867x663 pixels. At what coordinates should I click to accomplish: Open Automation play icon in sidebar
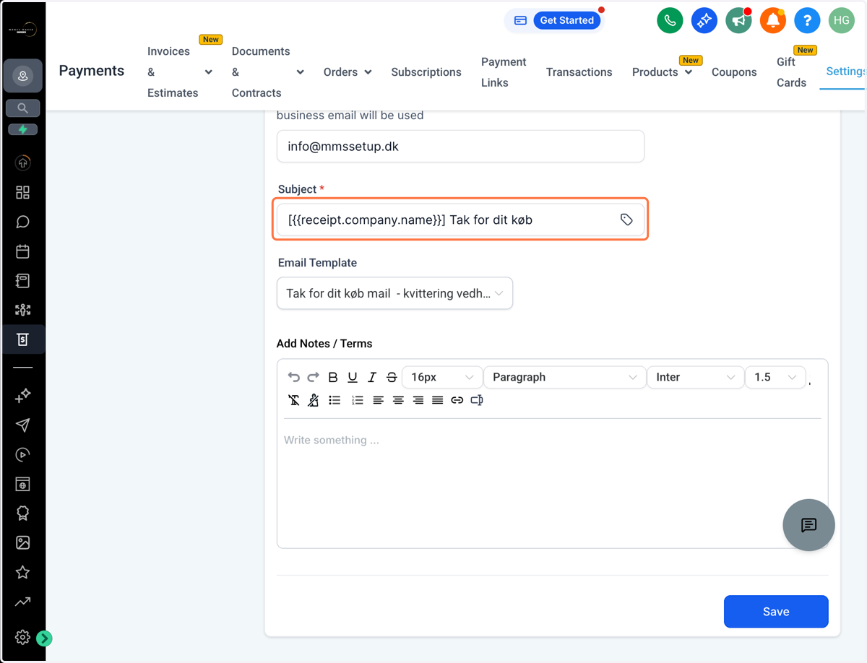point(22,454)
